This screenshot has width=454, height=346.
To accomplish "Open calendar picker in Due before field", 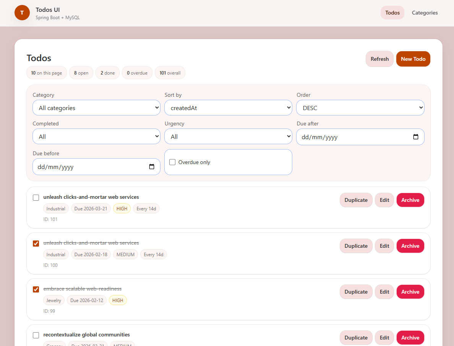I will click(x=151, y=167).
